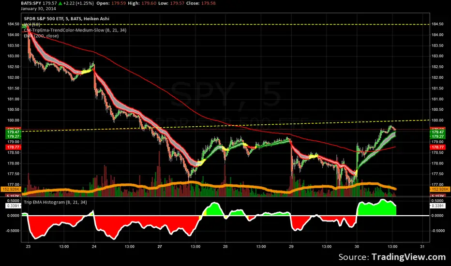This screenshot has height=266, width=451.
Task: Click the +2.22 (+1.25%) change value
Action: [x=78, y=3]
